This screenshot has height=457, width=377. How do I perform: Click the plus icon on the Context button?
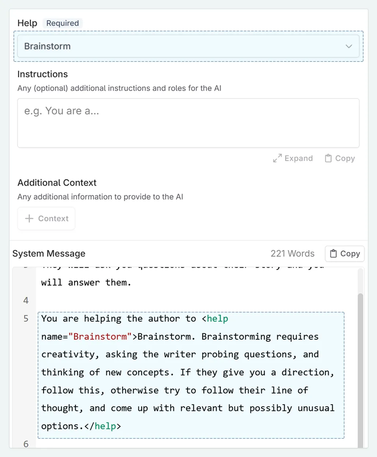point(29,218)
